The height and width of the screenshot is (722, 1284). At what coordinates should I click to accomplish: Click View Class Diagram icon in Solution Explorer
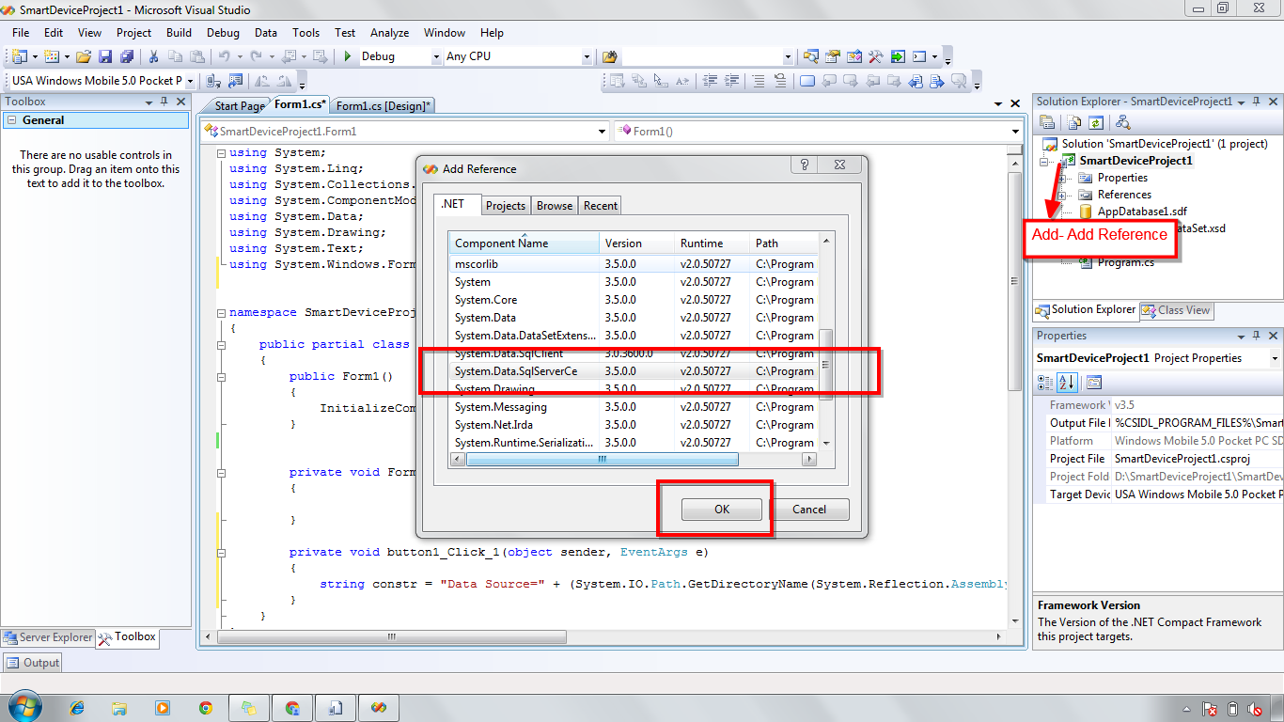pyautogui.click(x=1122, y=122)
